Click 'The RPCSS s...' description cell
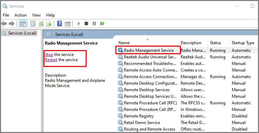259x133 pixels. [x=193, y=103]
